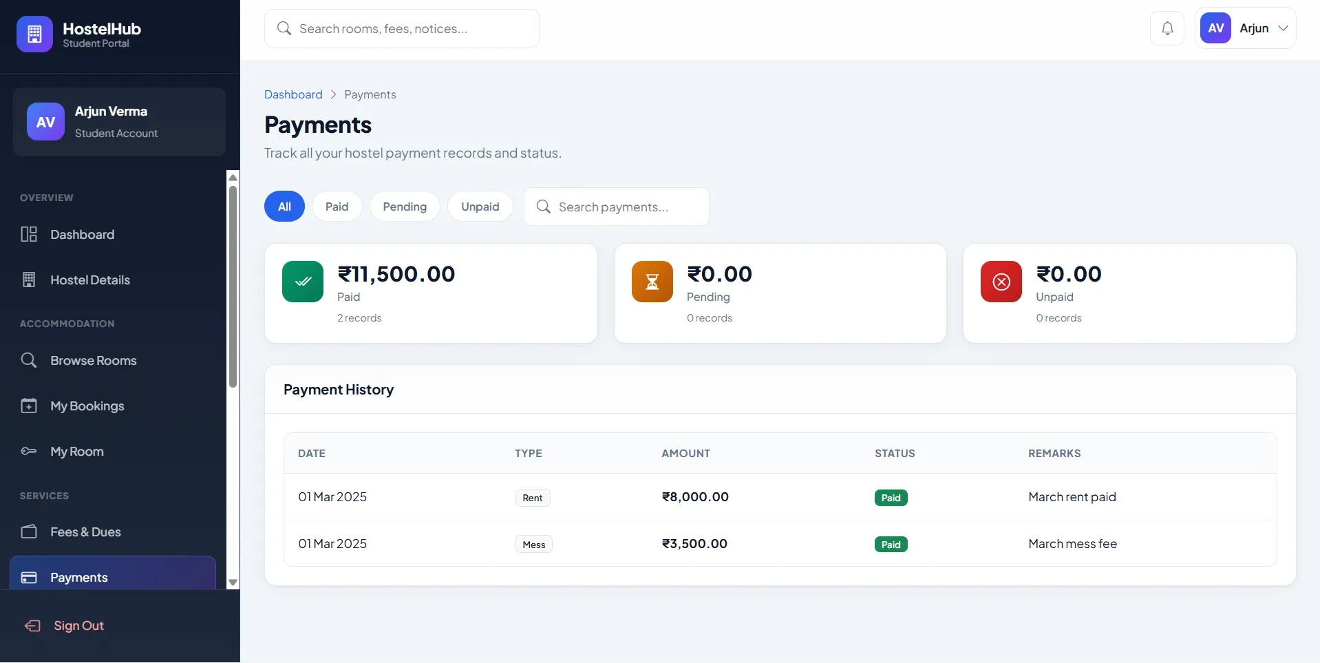Open Fees & Dues wallet item
1320x663 pixels.
click(113, 532)
